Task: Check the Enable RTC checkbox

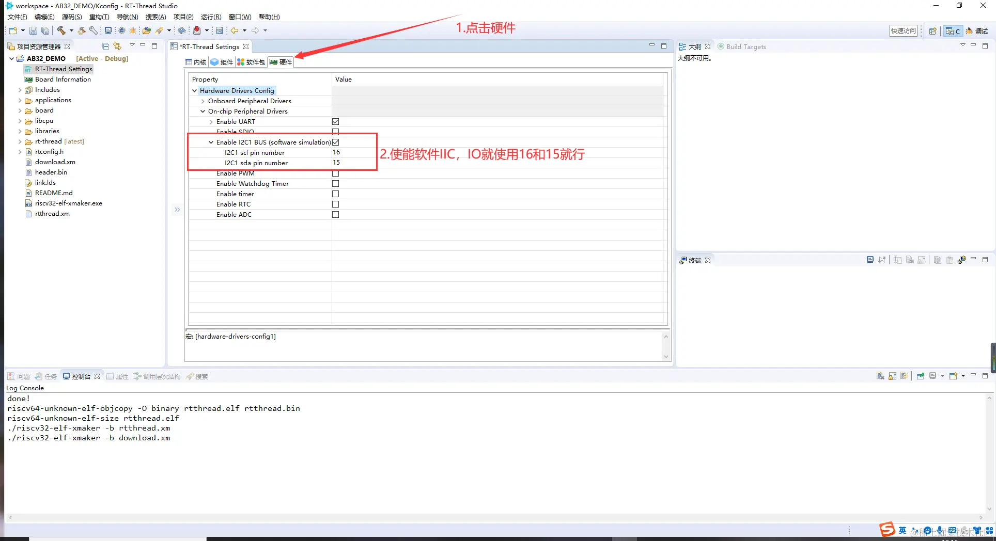Action: (x=336, y=204)
